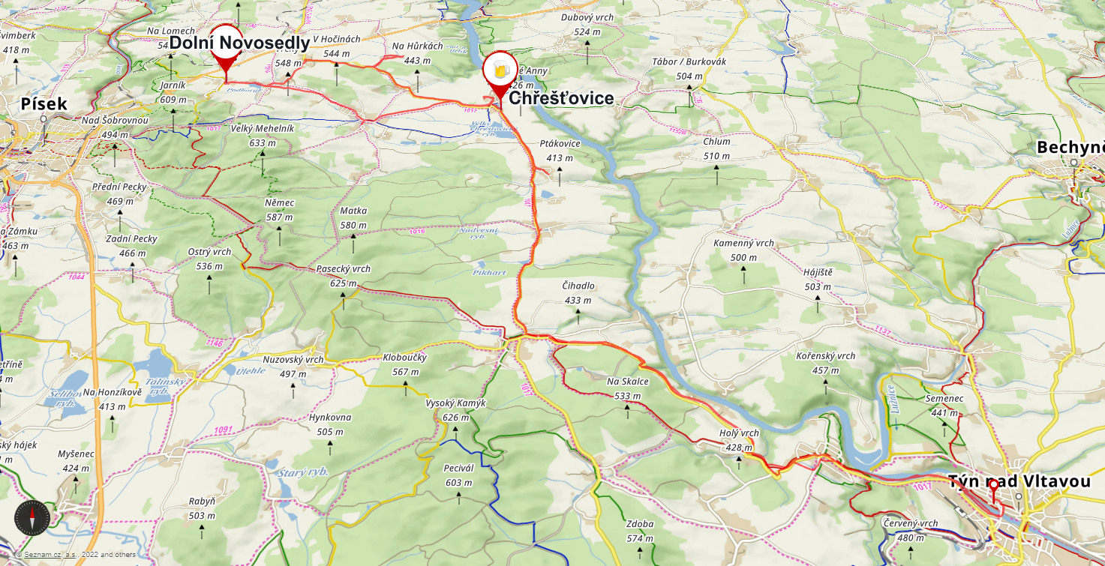Click the Týn nad Vltavou town label
This screenshot has width=1105, height=566.
tap(1019, 481)
